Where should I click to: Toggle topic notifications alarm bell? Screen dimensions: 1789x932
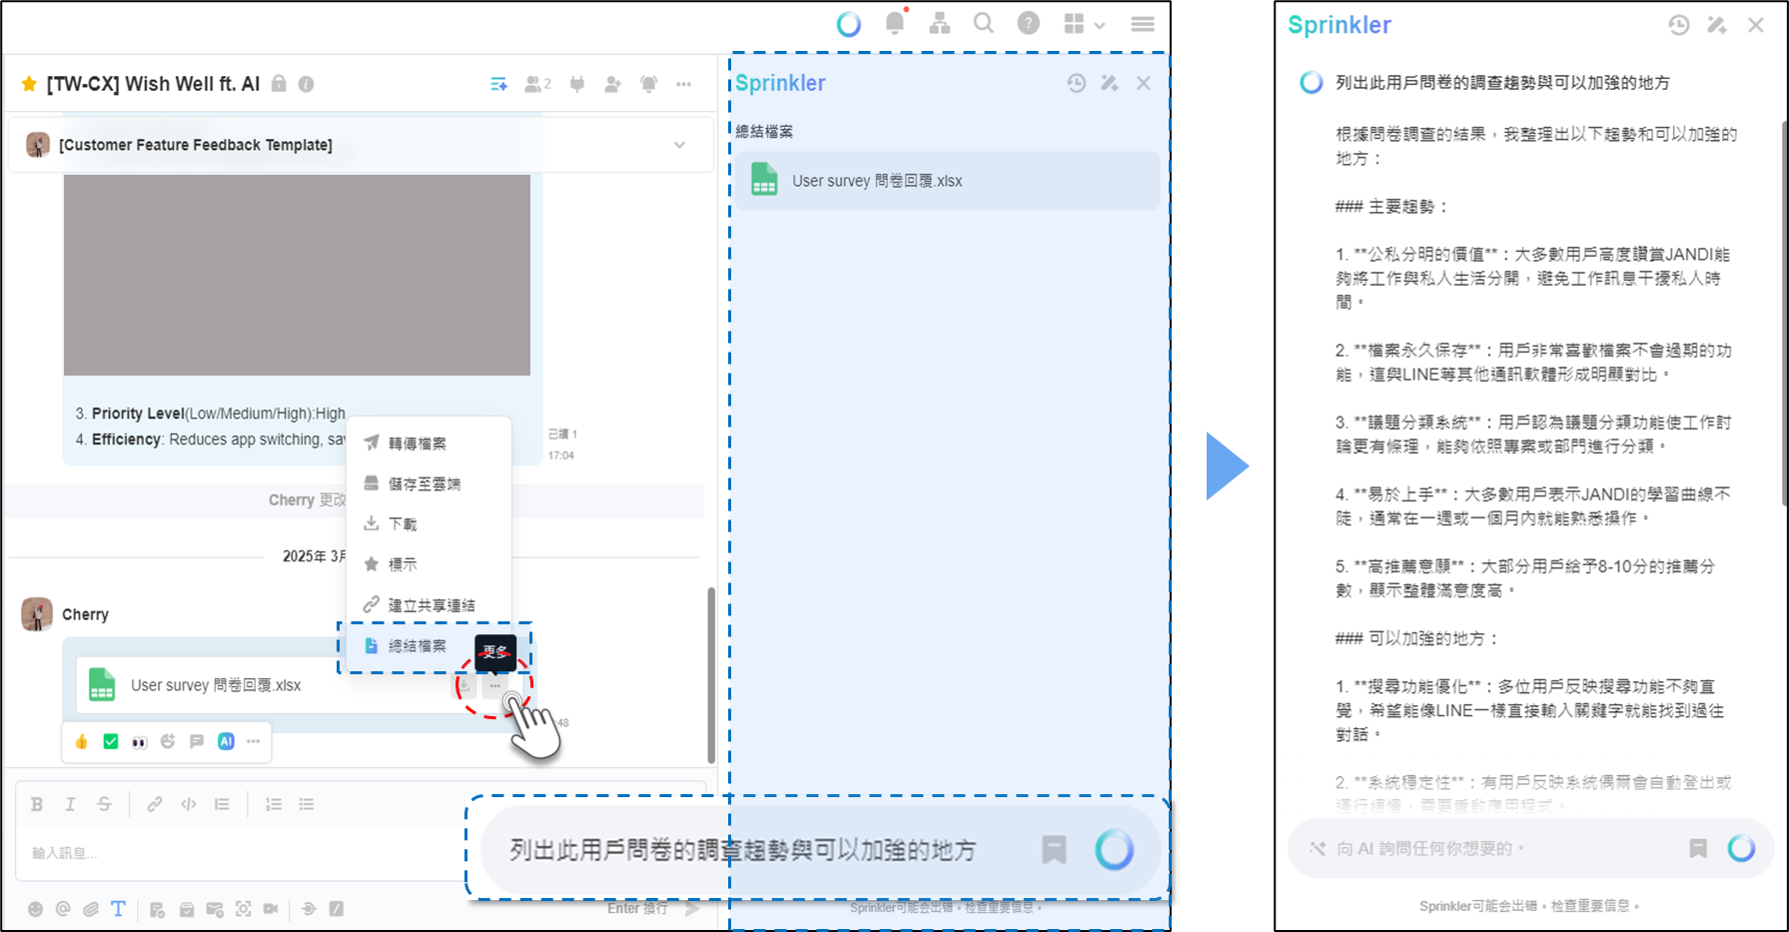(x=649, y=85)
